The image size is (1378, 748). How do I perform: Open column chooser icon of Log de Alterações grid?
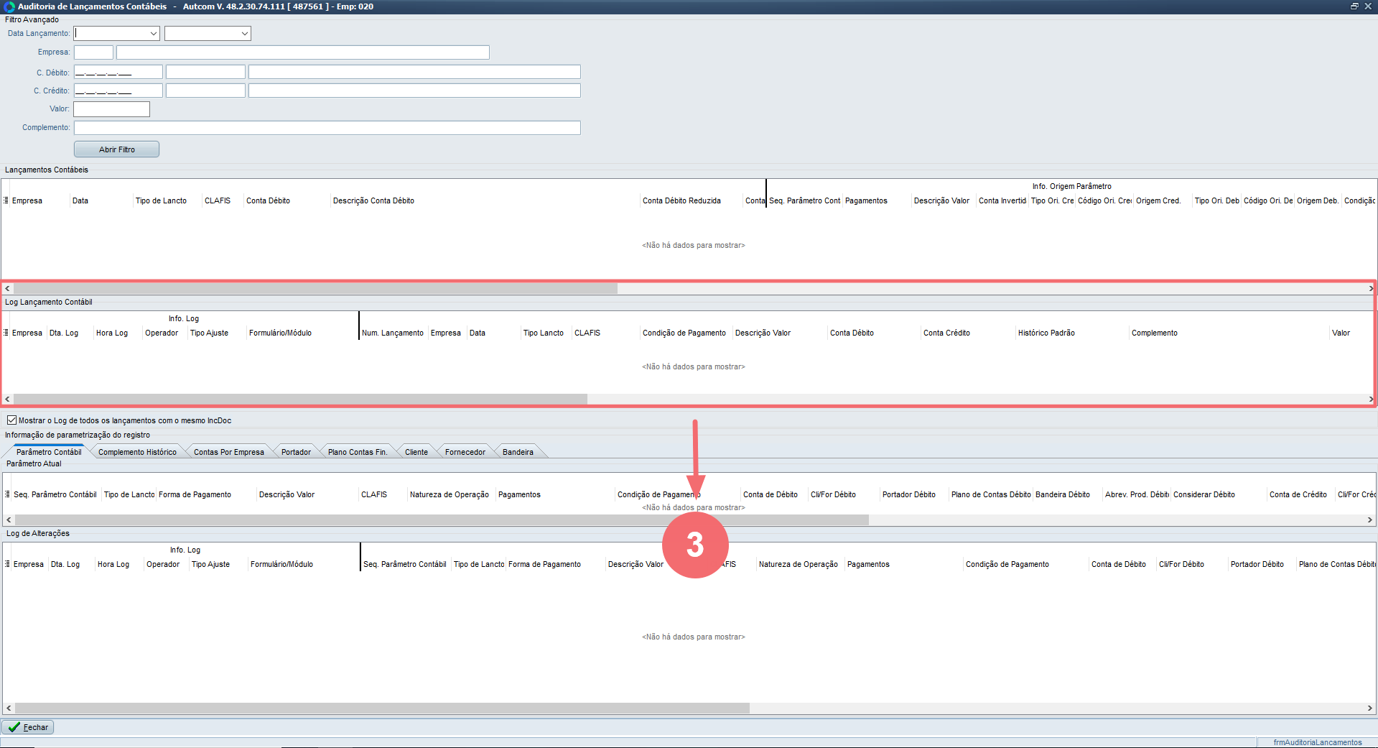(x=7, y=564)
